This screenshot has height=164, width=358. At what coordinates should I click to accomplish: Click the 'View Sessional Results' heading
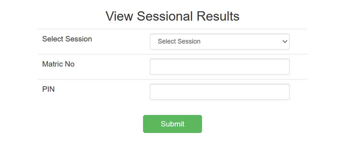172,16
